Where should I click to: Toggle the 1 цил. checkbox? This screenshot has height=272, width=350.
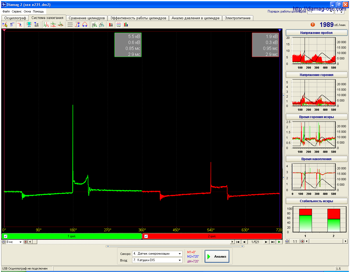(5, 236)
